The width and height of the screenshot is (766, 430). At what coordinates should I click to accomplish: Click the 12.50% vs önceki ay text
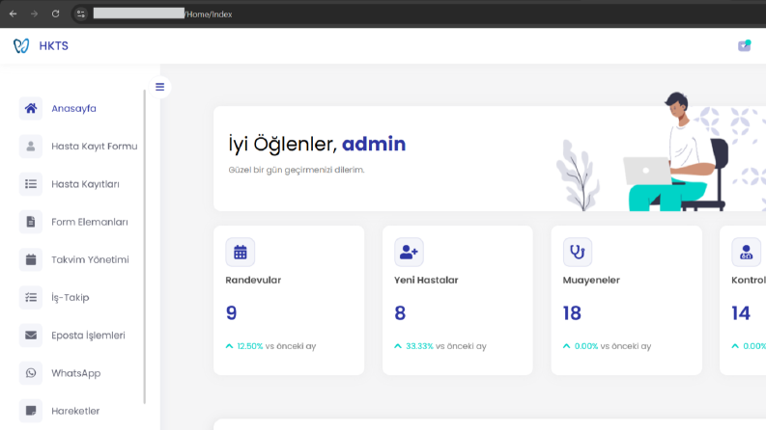point(270,346)
